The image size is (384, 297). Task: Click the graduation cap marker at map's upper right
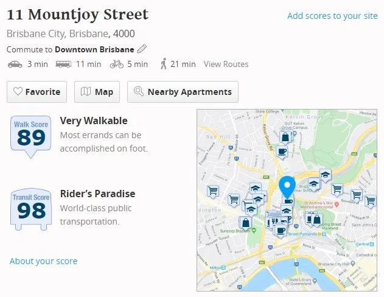click(326, 175)
